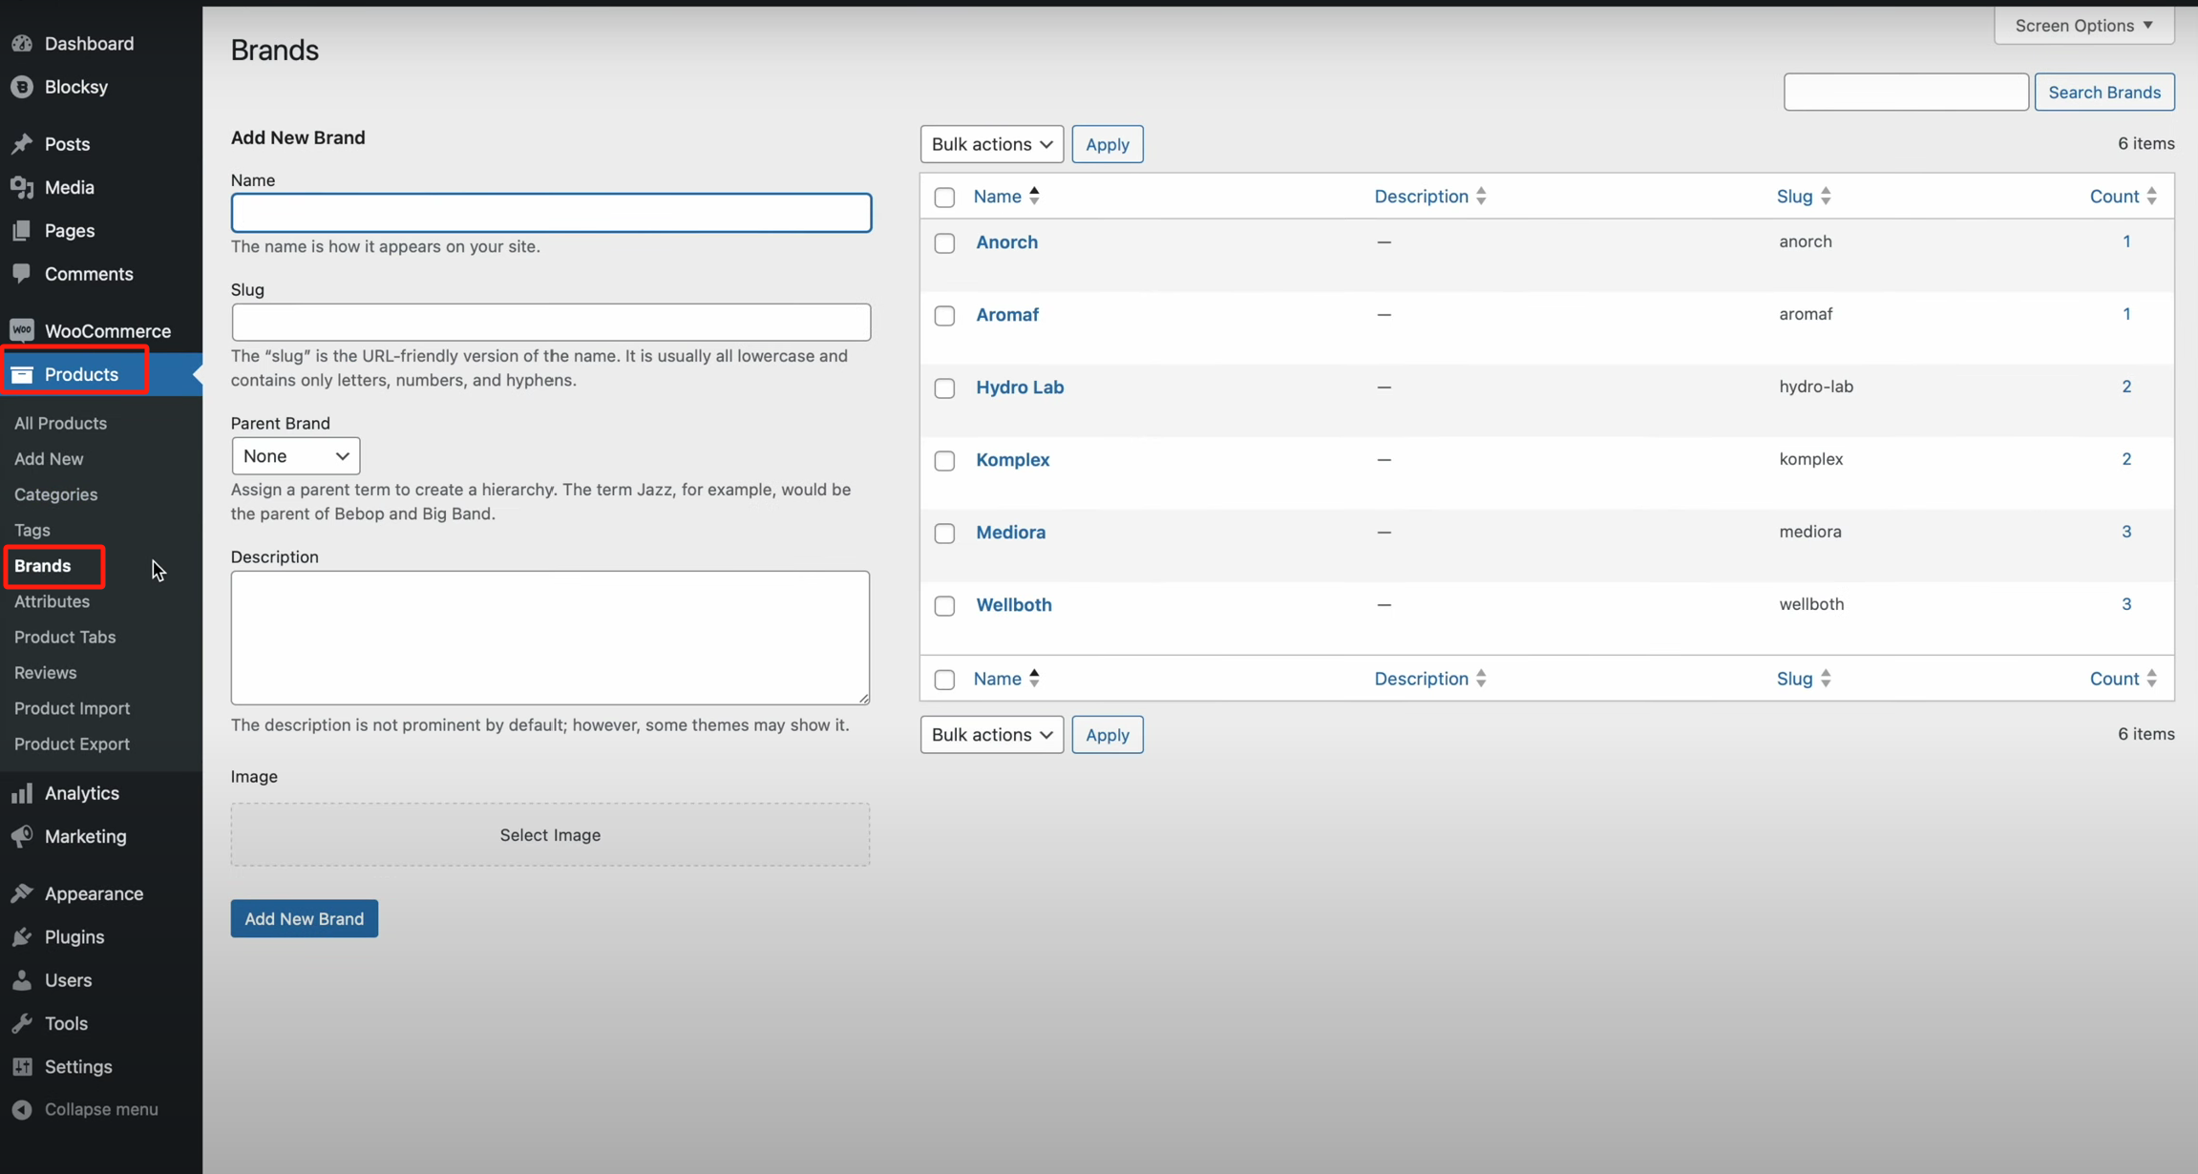Expand the Screen Options panel

pyautogui.click(x=2083, y=26)
